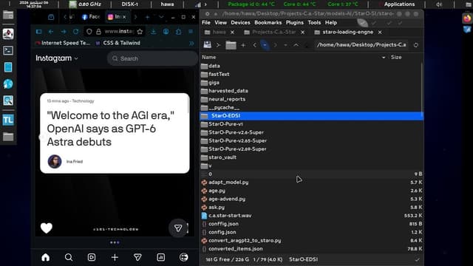Open Instagram home from bottom navigation bar
Viewport: 473px width, 266px height.
pyautogui.click(x=46, y=257)
